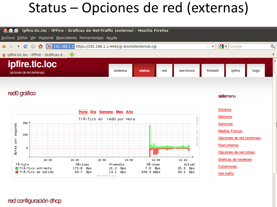This screenshot has height=207, width=277.
Task: Open the servicios navigation tab
Action: coord(187,70)
